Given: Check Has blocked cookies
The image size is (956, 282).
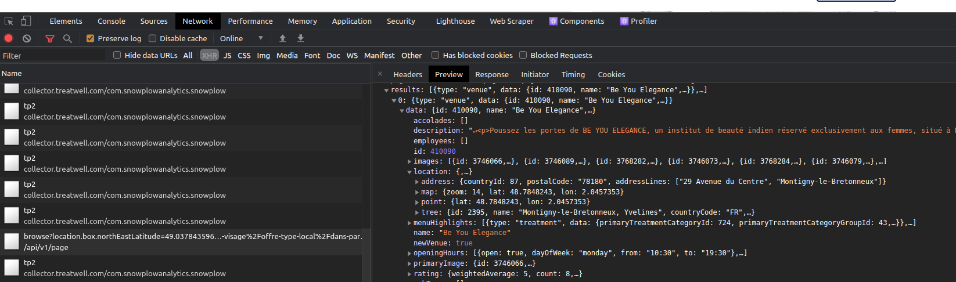Looking at the screenshot, I should (x=435, y=55).
